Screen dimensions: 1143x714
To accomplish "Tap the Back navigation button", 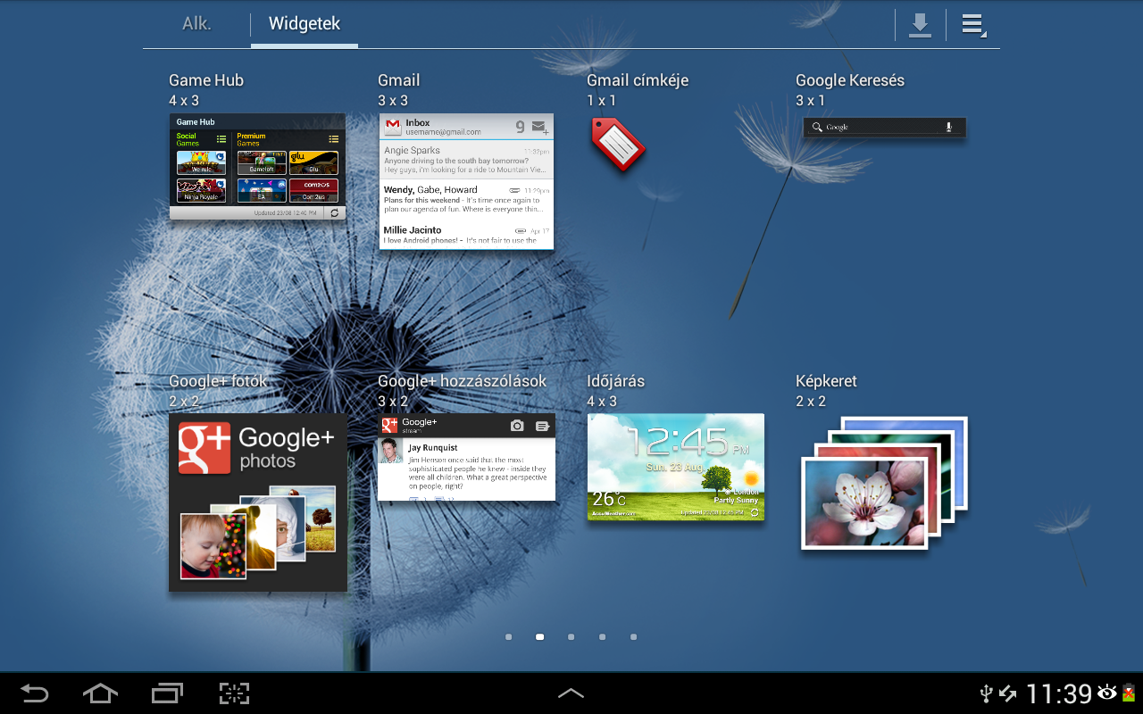I will point(34,693).
